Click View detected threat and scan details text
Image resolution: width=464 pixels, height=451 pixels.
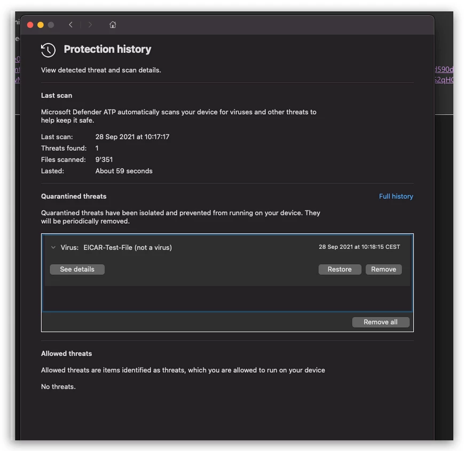pos(101,70)
